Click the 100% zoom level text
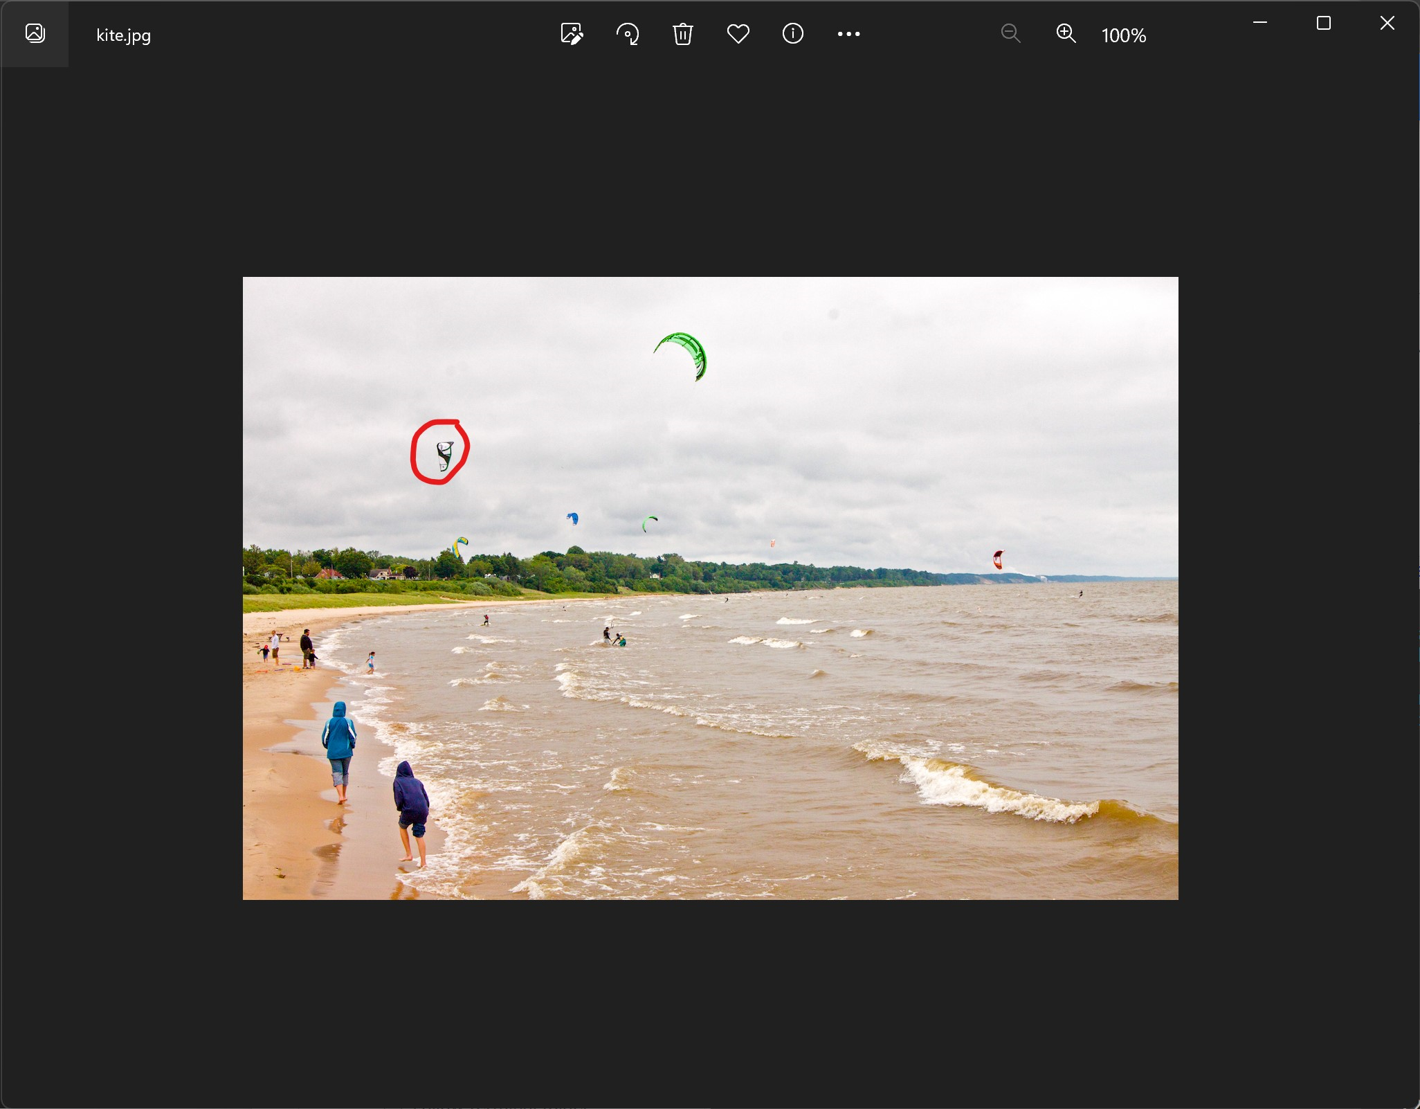 [1124, 35]
